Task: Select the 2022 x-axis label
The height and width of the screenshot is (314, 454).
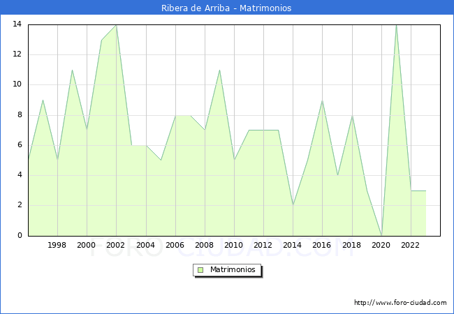Action: (x=410, y=245)
